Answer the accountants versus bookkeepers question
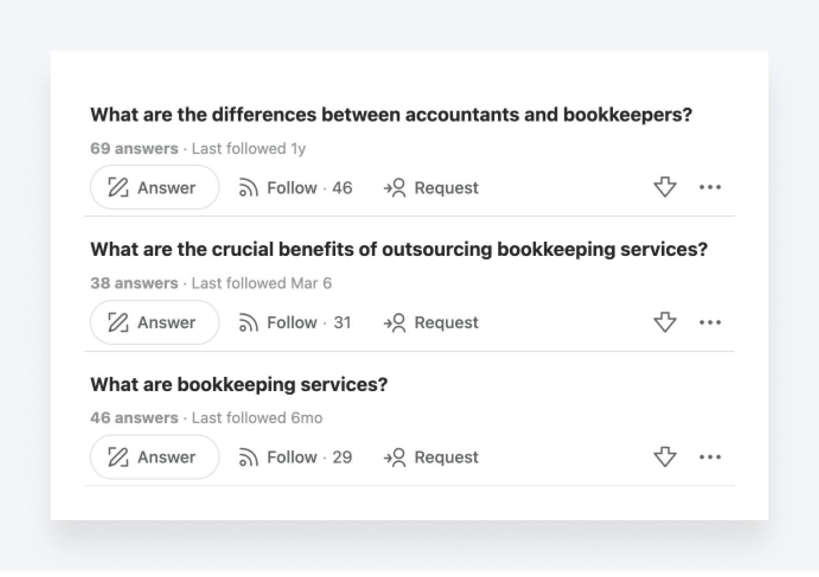Screen dimensions: 819x577 (154, 187)
